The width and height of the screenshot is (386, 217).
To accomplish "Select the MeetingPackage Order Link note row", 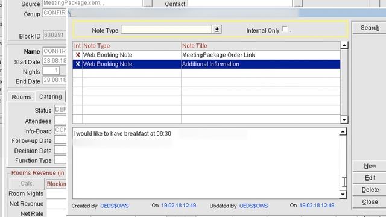I will 206,55.
